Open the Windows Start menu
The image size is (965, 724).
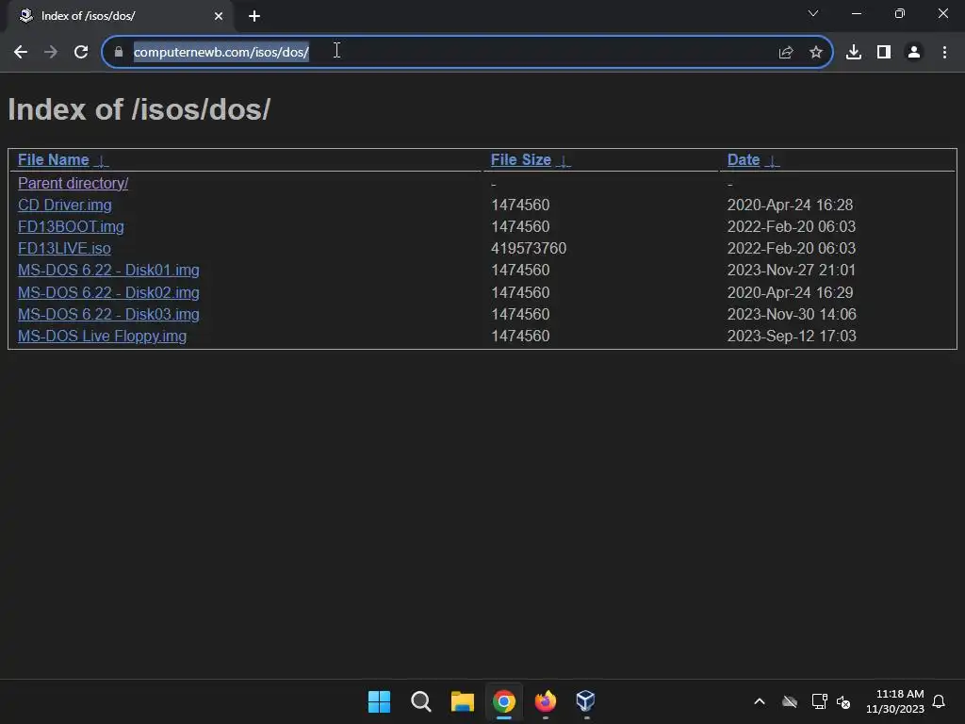(x=379, y=701)
